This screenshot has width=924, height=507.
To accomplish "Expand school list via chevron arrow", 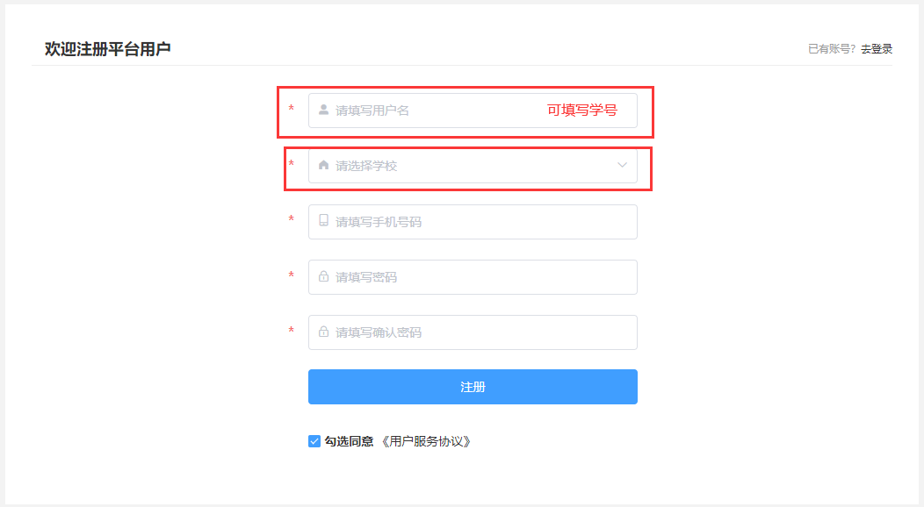I will point(622,165).
